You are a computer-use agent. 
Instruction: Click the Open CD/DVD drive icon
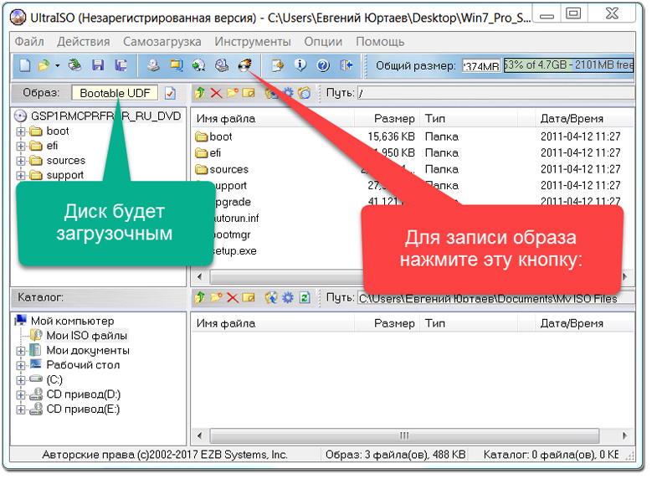[75, 65]
